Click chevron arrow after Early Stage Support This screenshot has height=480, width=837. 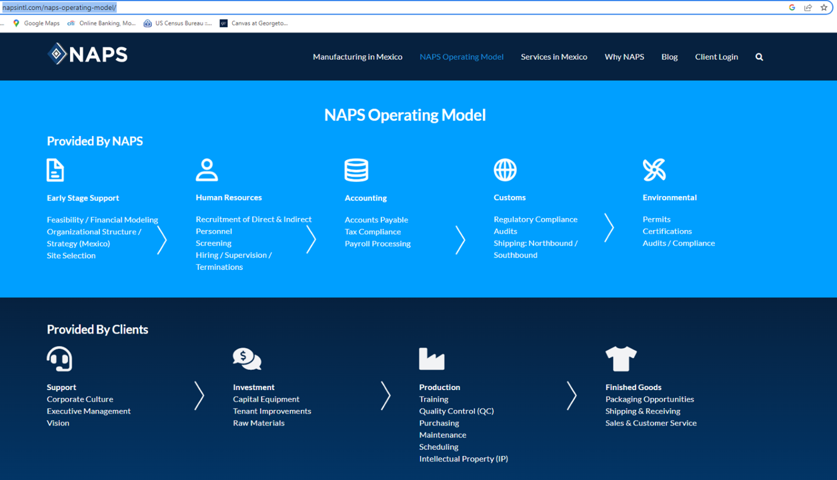[x=162, y=240]
